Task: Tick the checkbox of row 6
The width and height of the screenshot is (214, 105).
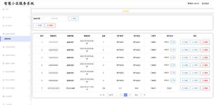Action: (36, 80)
